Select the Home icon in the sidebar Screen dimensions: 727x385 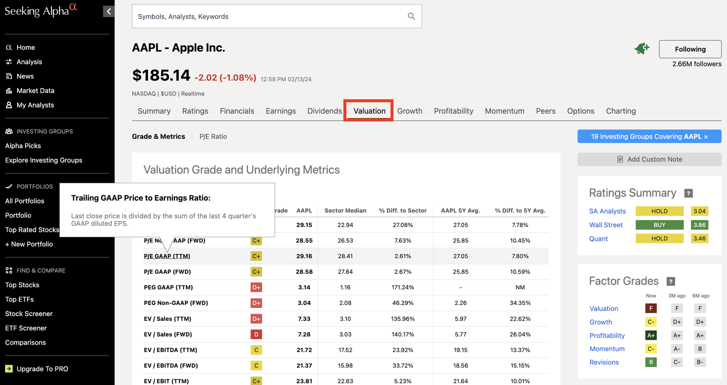[9, 47]
